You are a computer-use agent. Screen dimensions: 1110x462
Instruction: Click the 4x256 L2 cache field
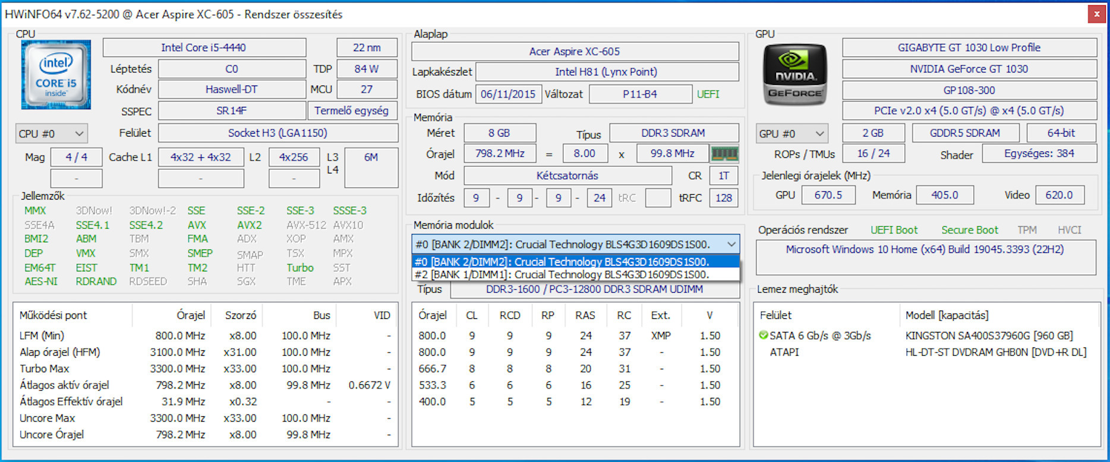[294, 157]
